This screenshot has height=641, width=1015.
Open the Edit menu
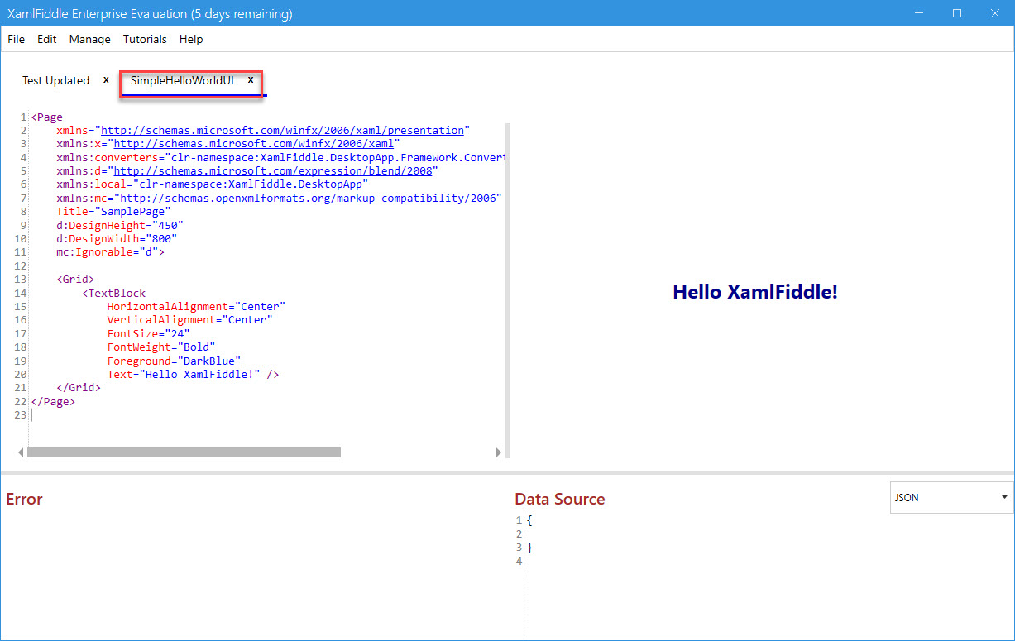pos(47,39)
